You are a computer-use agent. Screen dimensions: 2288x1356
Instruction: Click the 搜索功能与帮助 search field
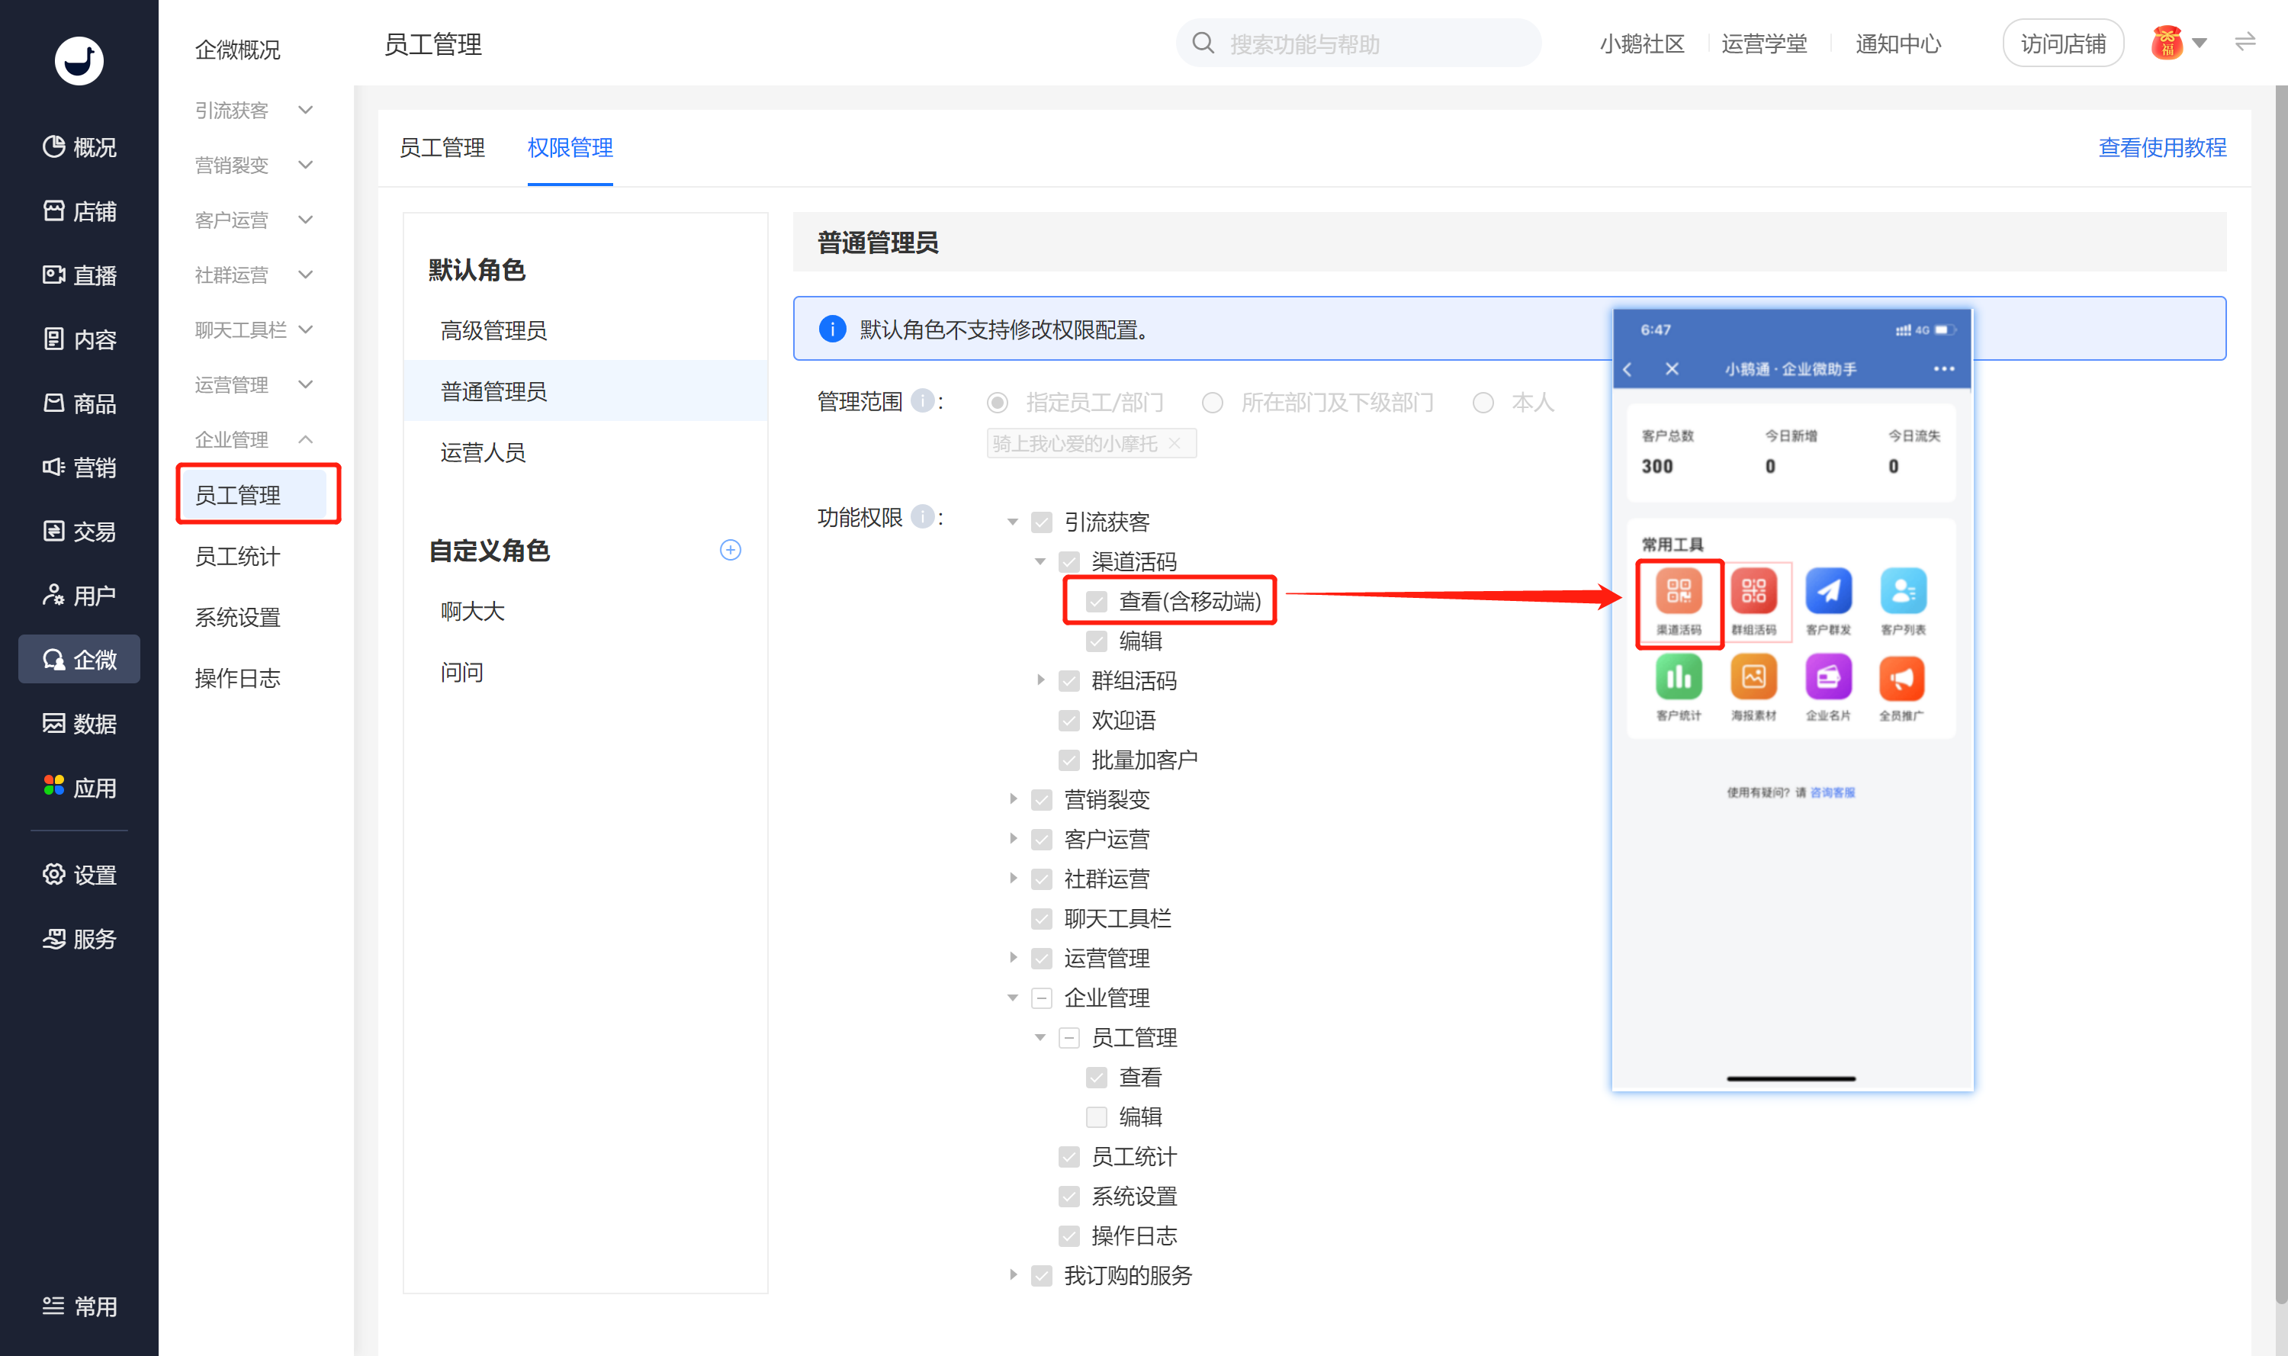click(x=1359, y=43)
